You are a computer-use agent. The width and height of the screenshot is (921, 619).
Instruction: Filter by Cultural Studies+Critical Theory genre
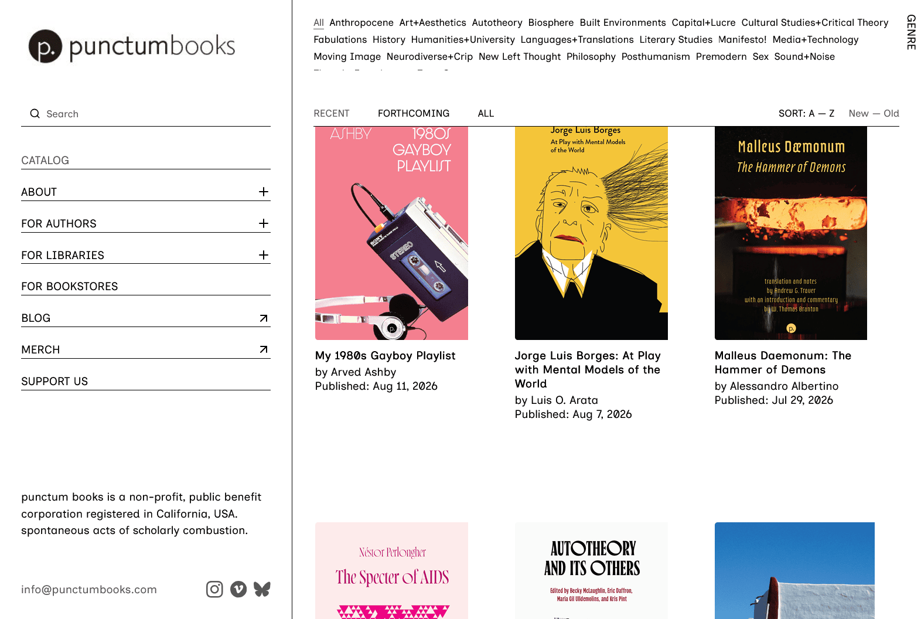point(815,23)
